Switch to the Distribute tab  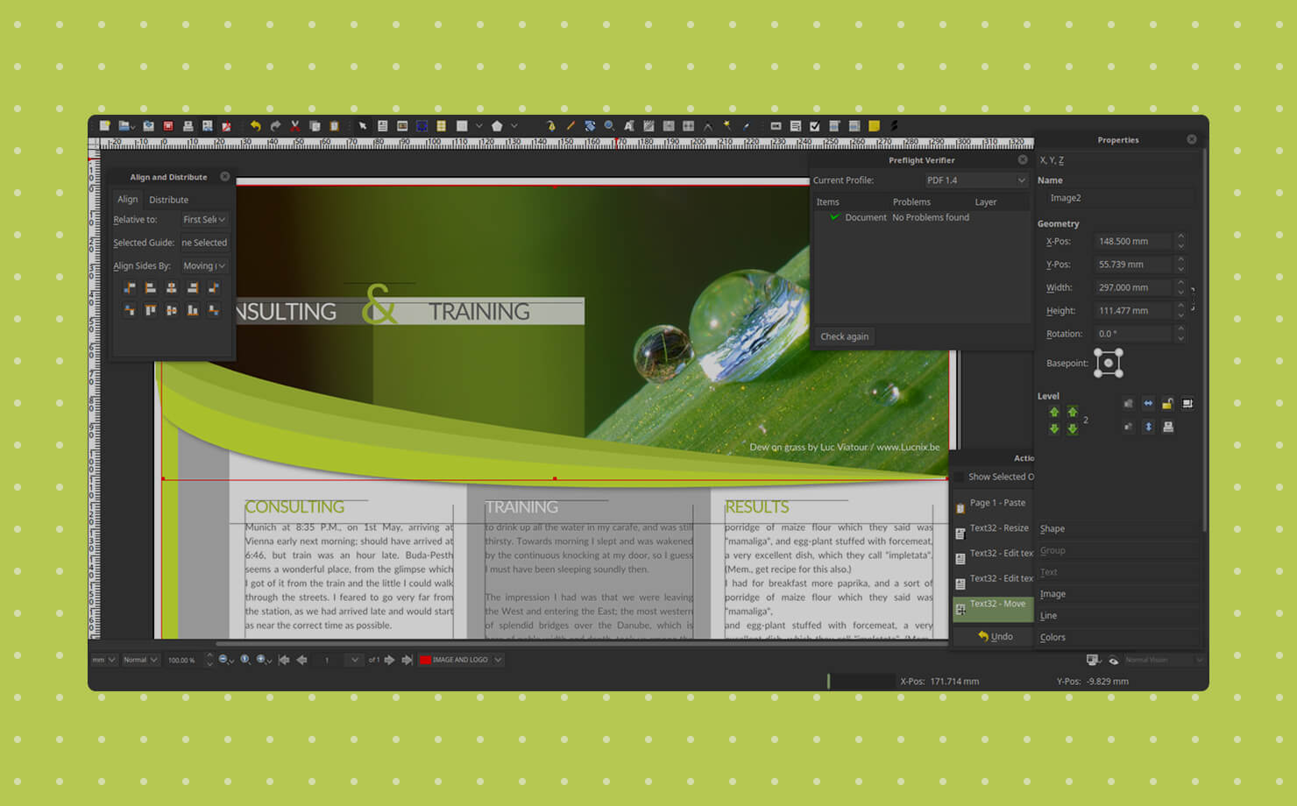tap(168, 199)
